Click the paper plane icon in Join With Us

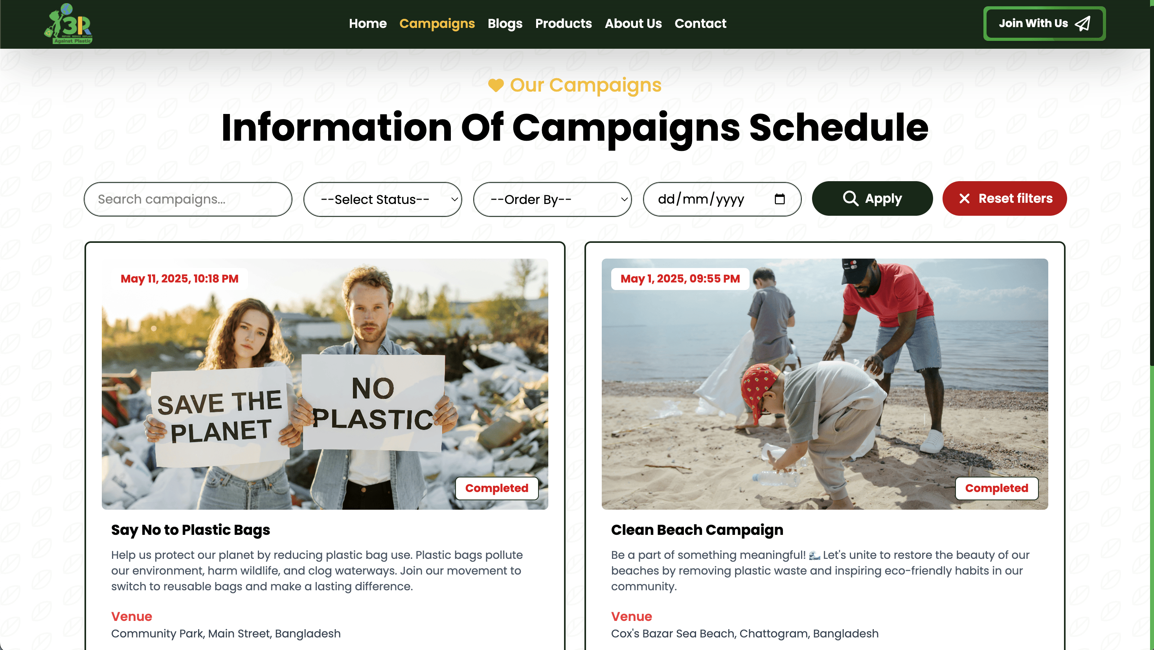[1083, 24]
